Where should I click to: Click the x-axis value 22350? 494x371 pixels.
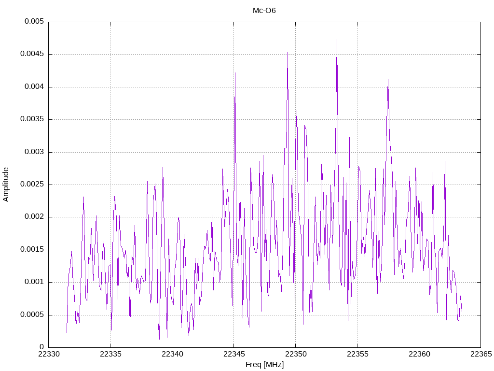[x=296, y=354]
